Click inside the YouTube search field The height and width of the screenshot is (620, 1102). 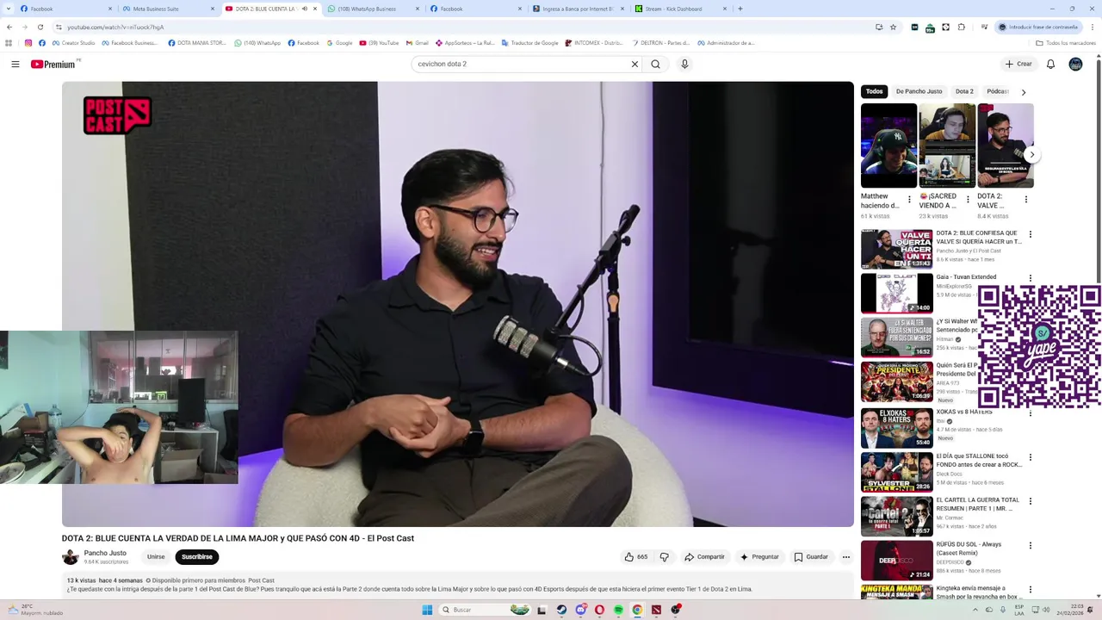point(521,64)
